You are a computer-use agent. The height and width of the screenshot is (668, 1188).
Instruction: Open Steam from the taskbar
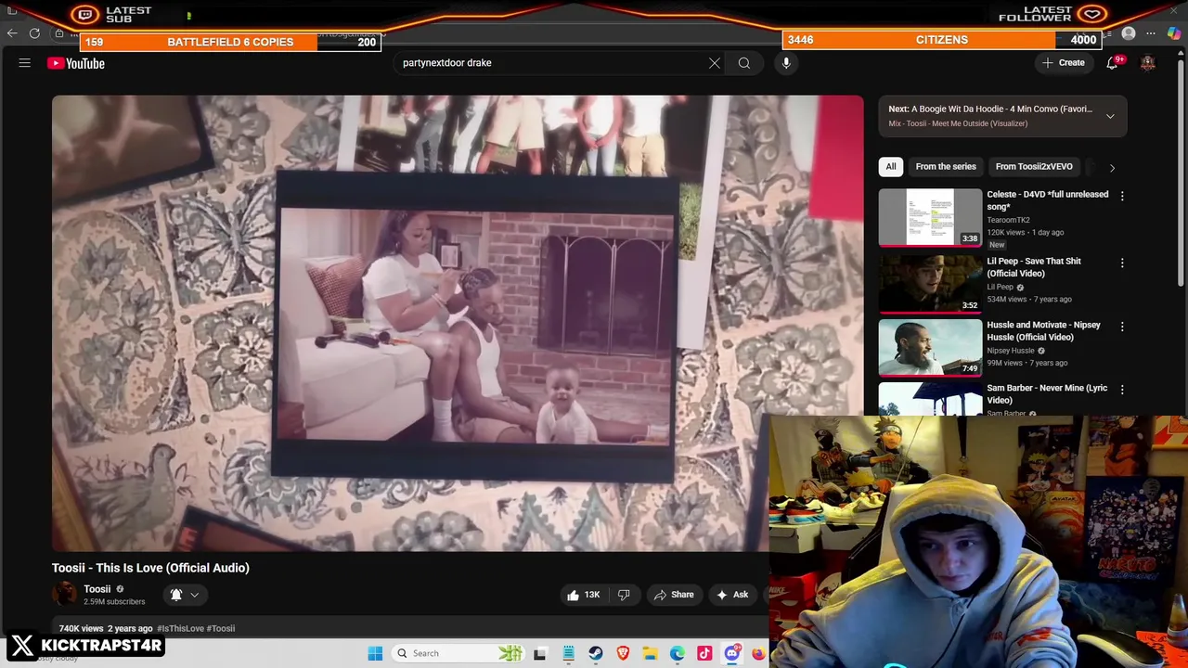click(596, 653)
